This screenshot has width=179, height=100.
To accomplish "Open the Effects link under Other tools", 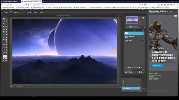I will tap(152, 77).
